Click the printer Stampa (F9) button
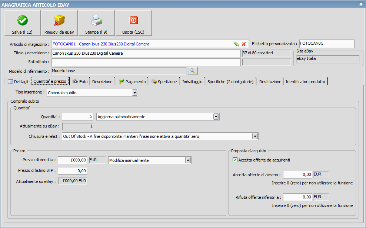 pyautogui.click(x=96, y=23)
